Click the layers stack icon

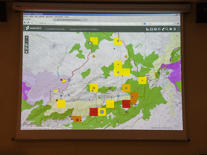(155, 29)
